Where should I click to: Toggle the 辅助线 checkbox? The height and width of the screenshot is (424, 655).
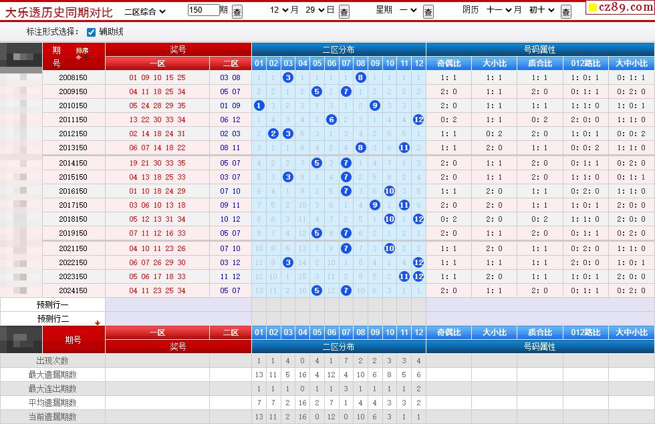pos(92,32)
